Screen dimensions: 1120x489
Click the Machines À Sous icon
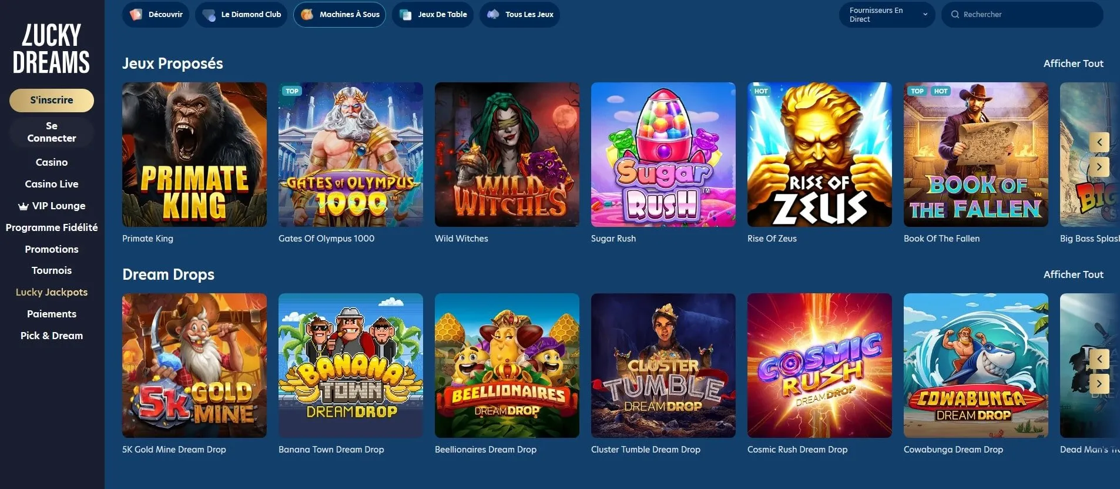[x=307, y=14]
